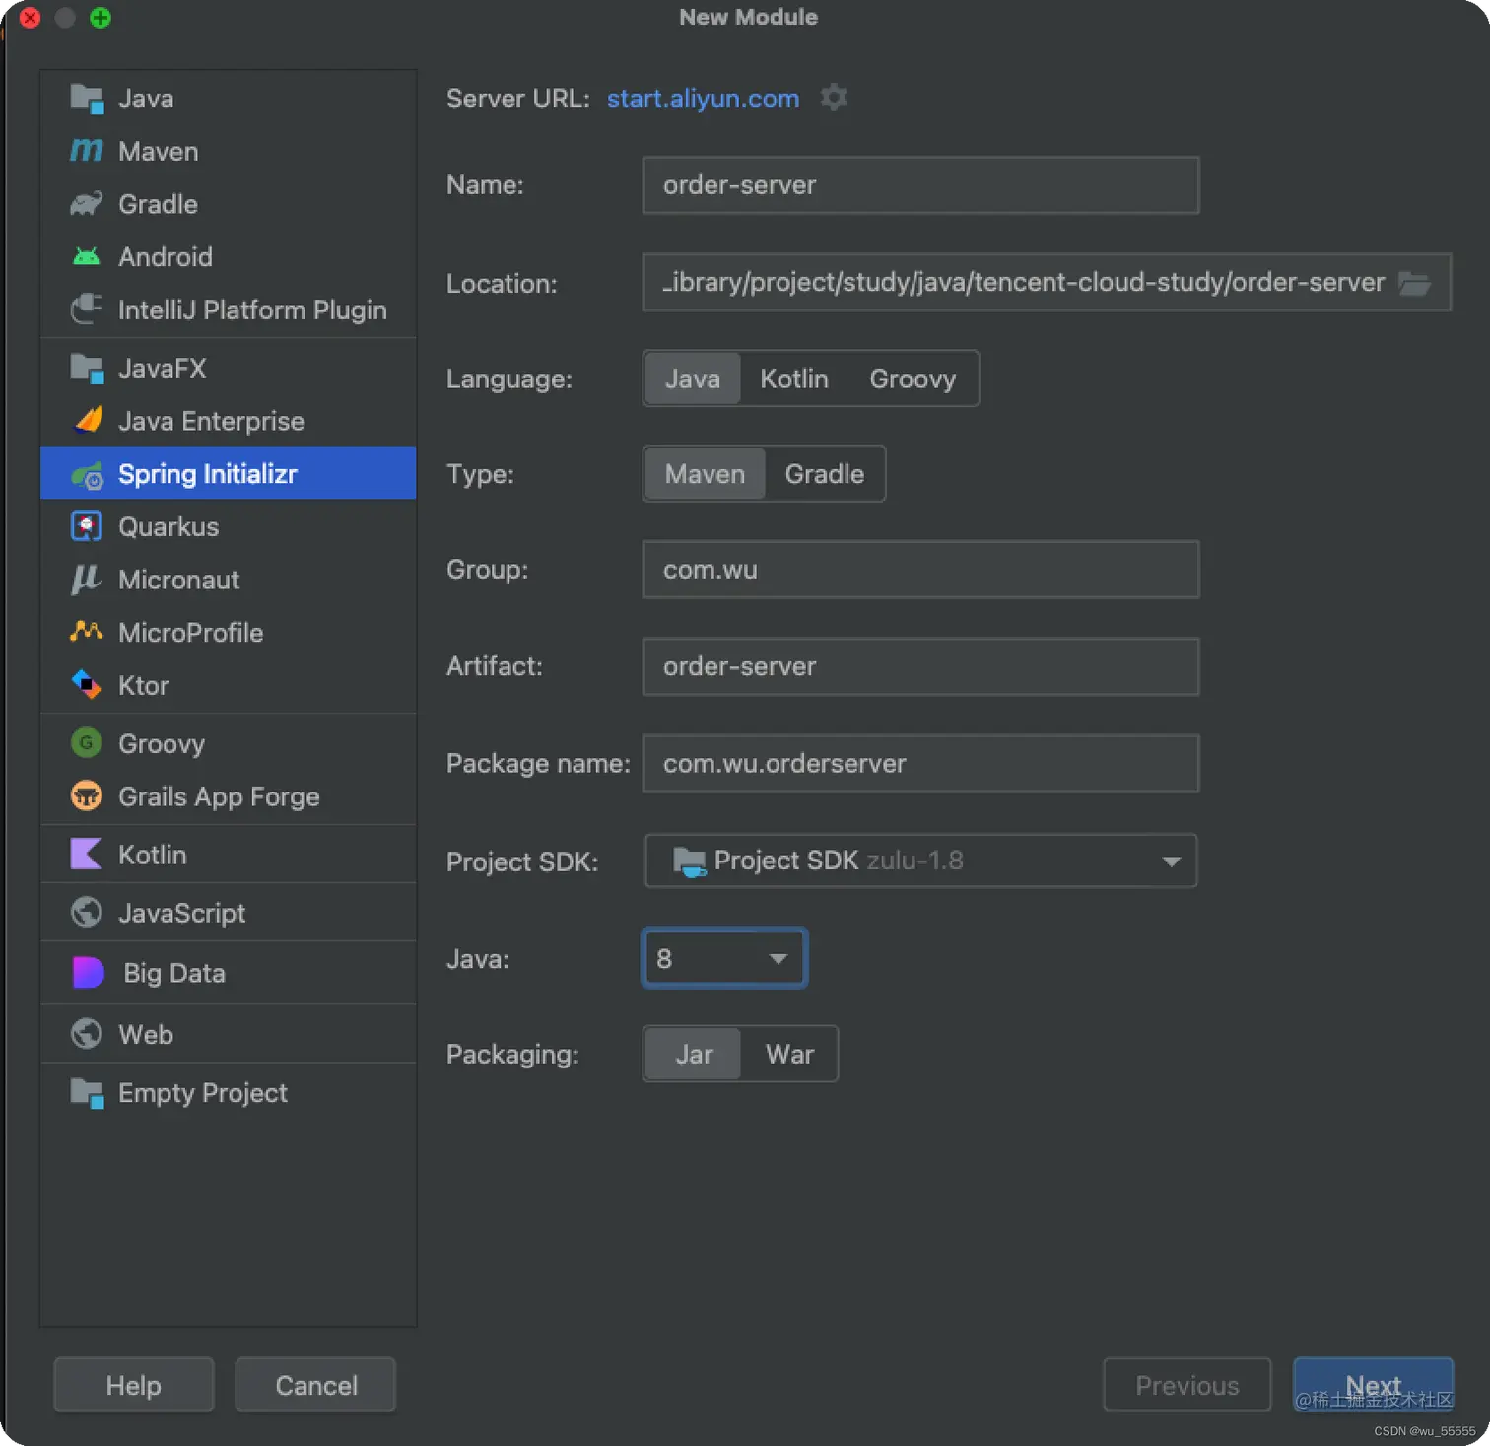The image size is (1490, 1446).
Task: Click the JavaFX folder icon
Action: [x=87, y=369]
